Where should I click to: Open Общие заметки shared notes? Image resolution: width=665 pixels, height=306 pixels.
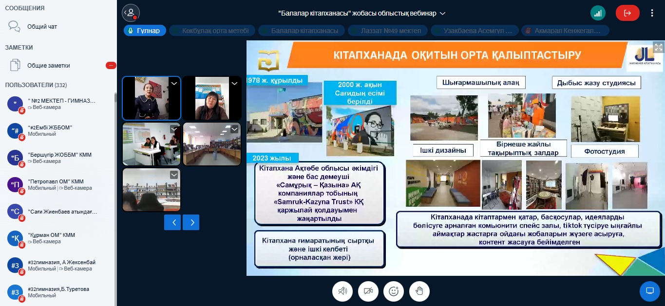(48, 66)
